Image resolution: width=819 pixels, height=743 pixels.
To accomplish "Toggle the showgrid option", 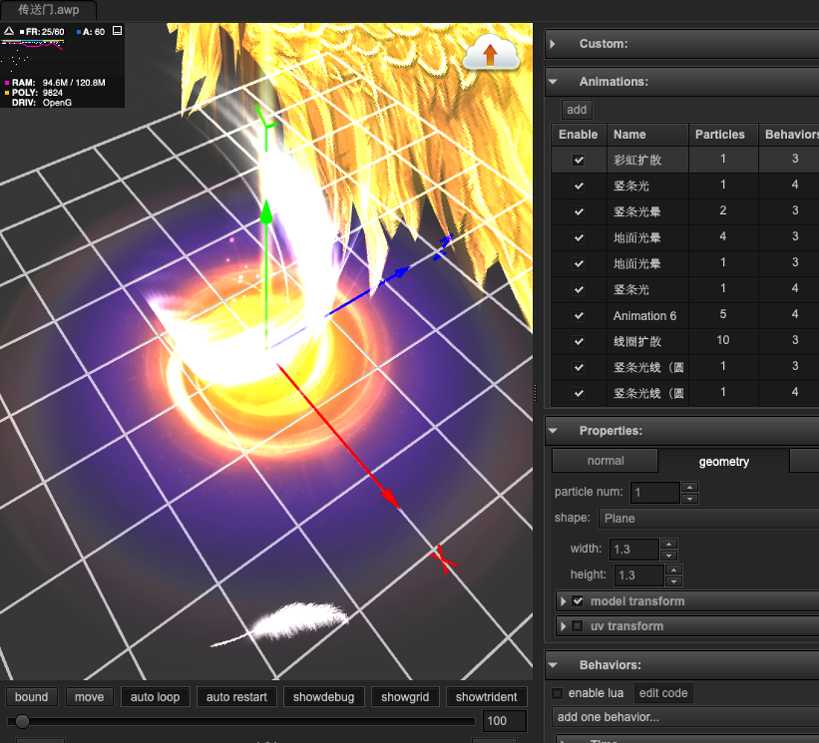I will click(405, 696).
